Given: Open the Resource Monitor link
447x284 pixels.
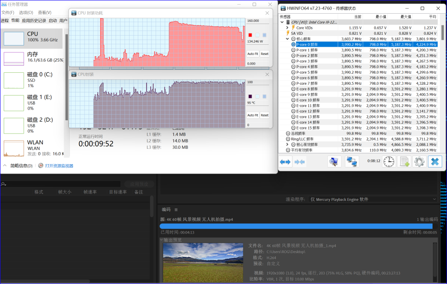Looking at the screenshot, I should [x=59, y=166].
